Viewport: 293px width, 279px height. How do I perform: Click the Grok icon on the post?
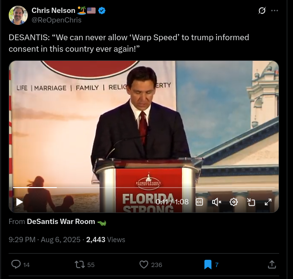click(x=261, y=11)
